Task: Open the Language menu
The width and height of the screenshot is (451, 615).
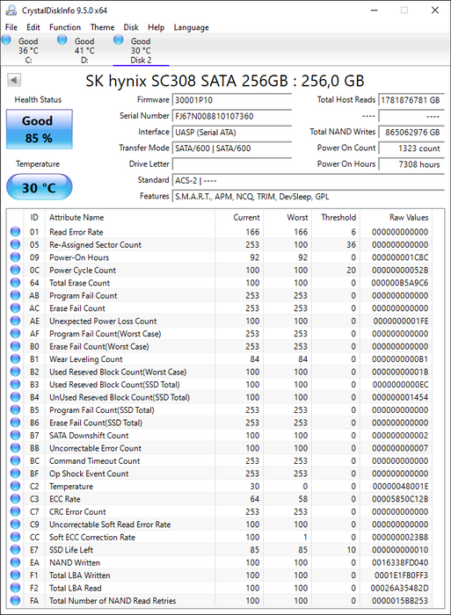Action: click(x=191, y=27)
